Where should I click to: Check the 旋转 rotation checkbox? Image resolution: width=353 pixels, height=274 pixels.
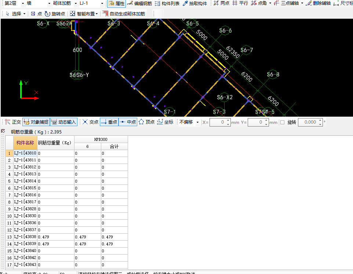coord(282,122)
